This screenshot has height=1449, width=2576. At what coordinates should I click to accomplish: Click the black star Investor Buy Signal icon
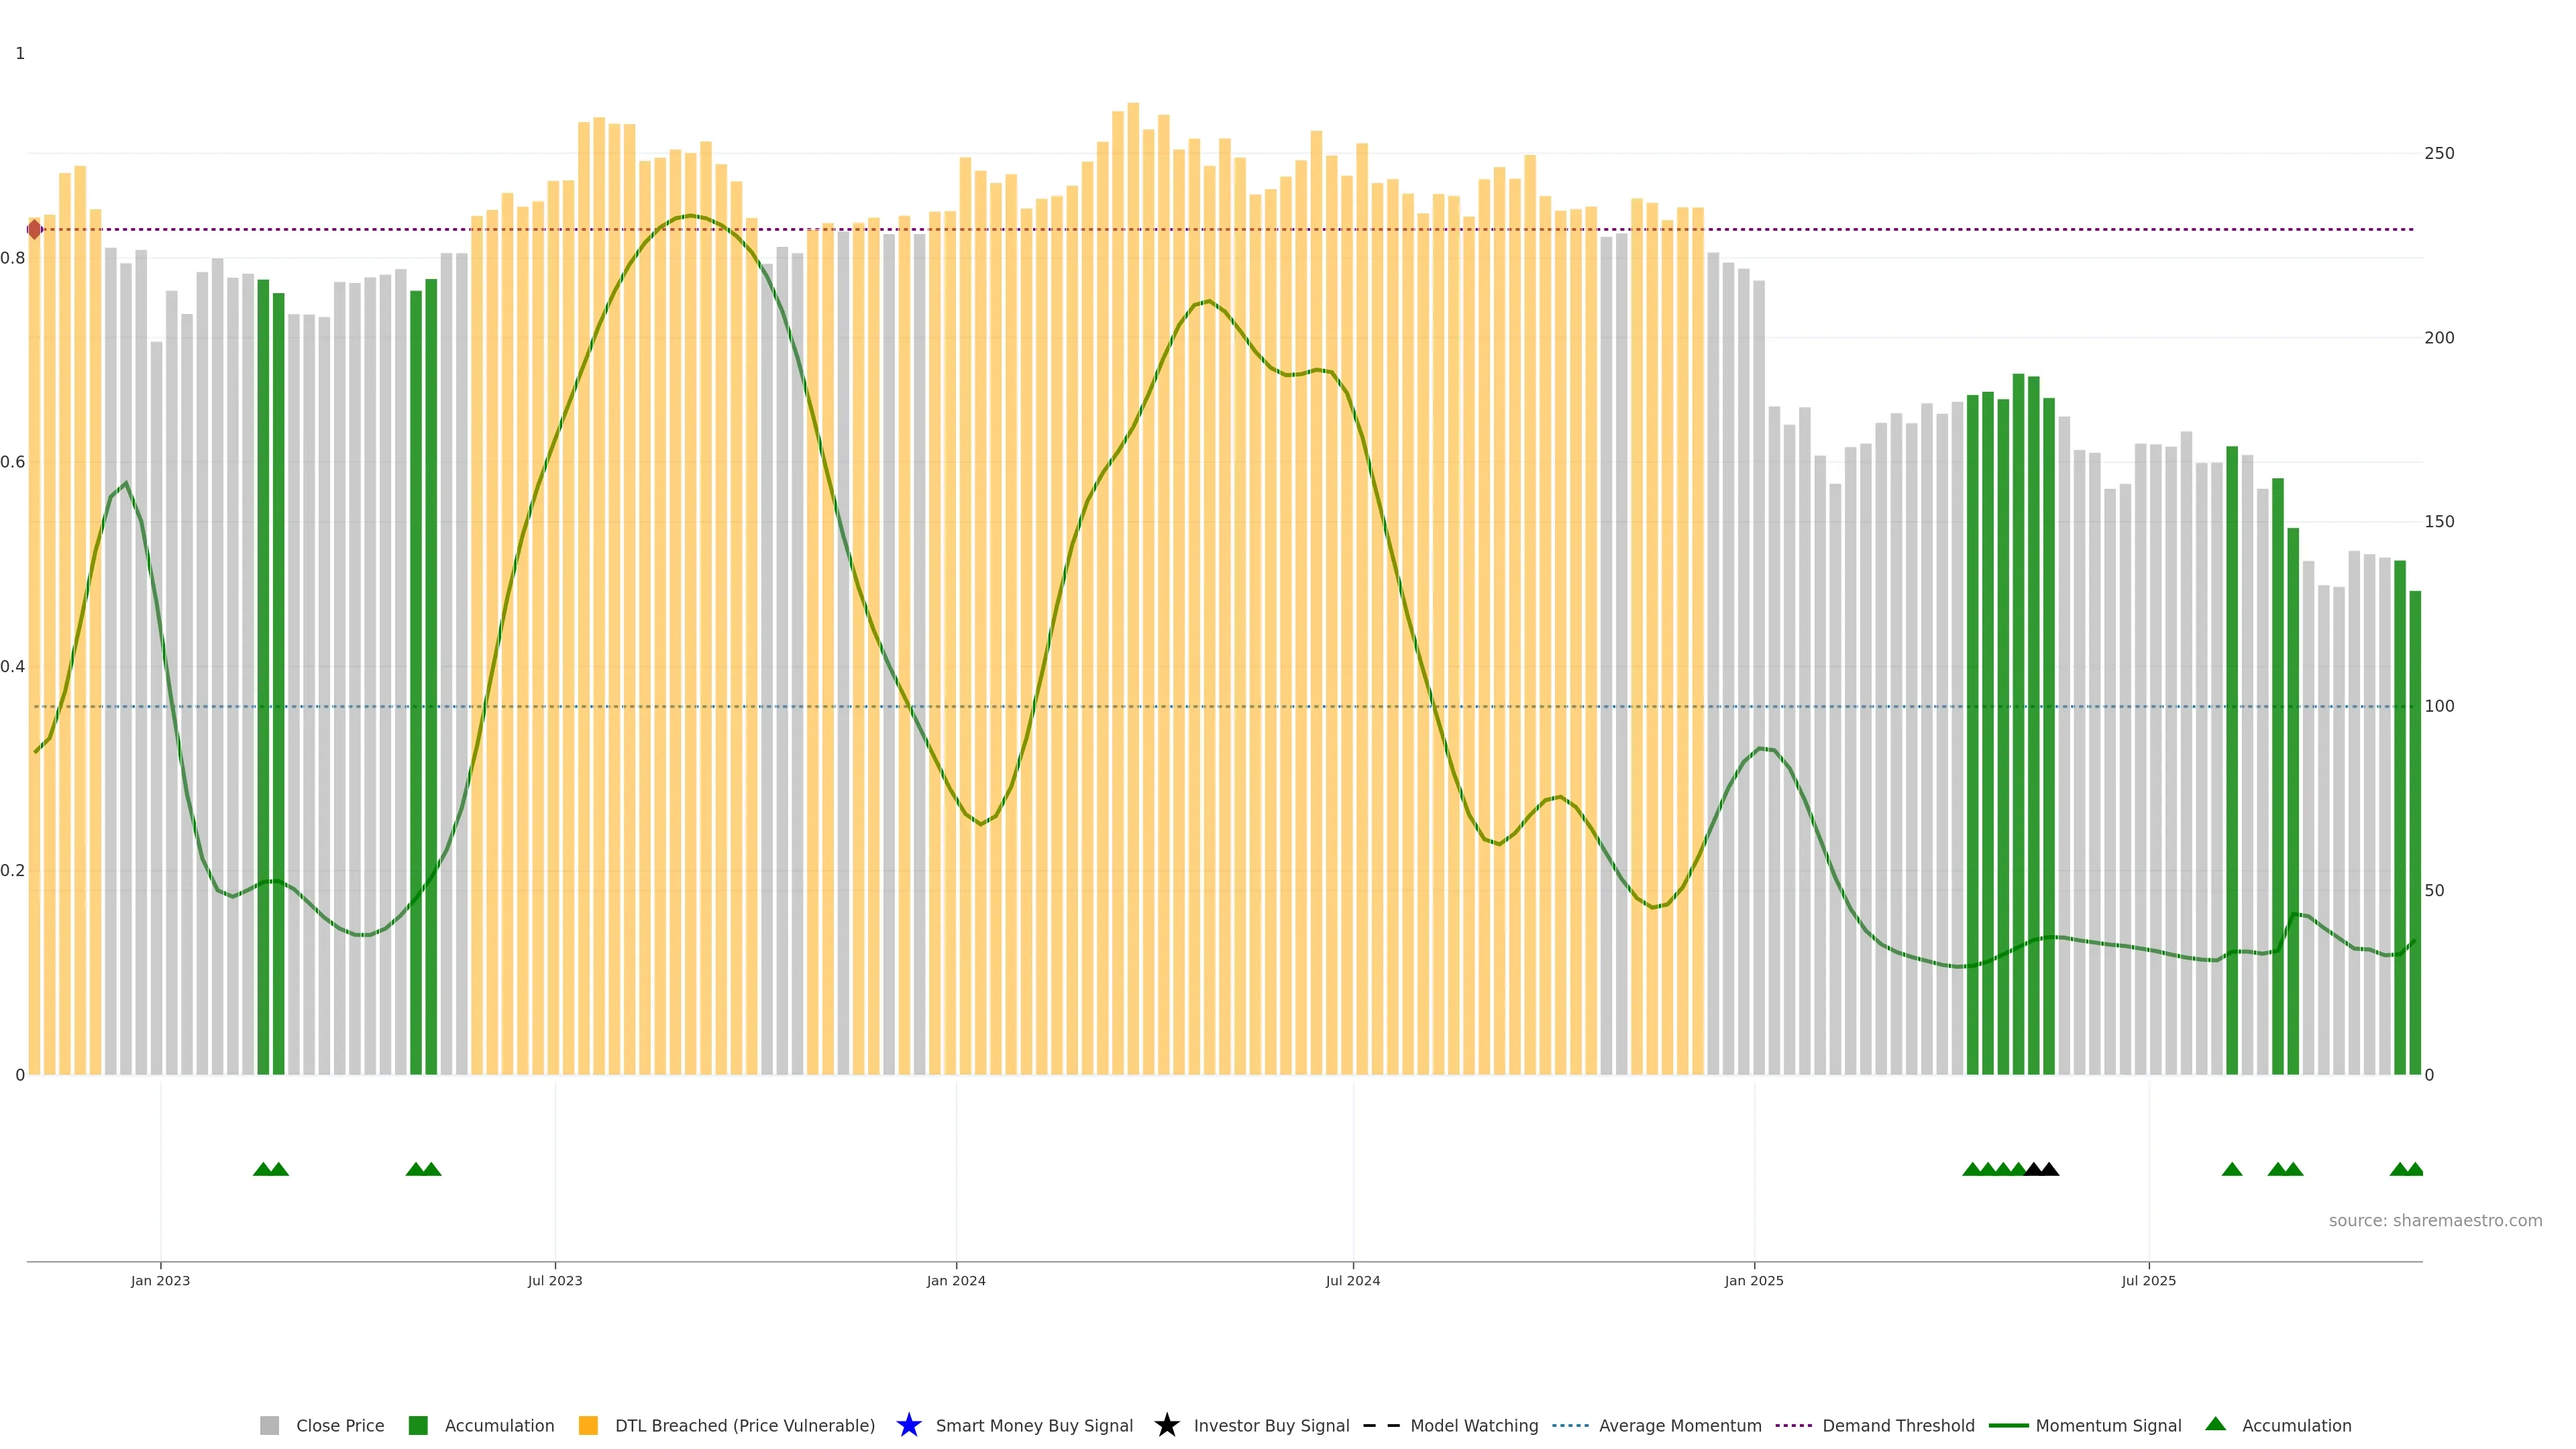tap(1166, 1425)
